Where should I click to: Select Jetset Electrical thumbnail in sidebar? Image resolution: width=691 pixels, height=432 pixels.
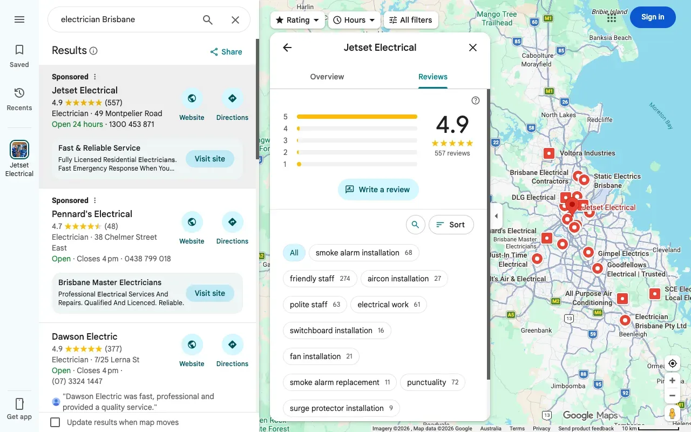tap(19, 150)
